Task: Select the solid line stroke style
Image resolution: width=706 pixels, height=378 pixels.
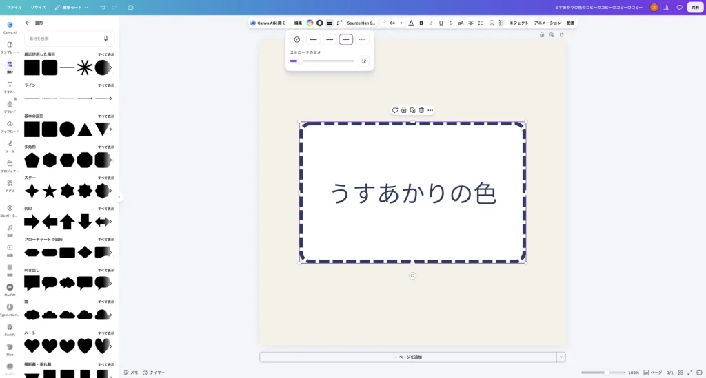Action: [x=314, y=39]
